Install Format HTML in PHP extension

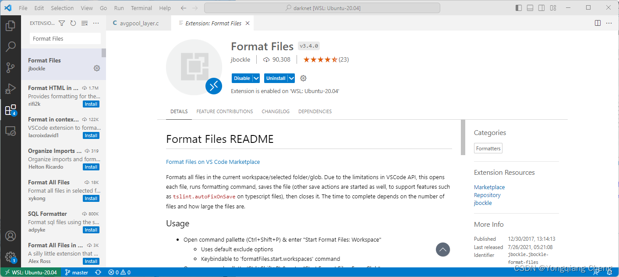coord(91,104)
